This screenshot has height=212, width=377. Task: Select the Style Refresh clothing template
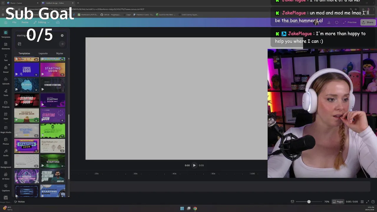[53, 146]
